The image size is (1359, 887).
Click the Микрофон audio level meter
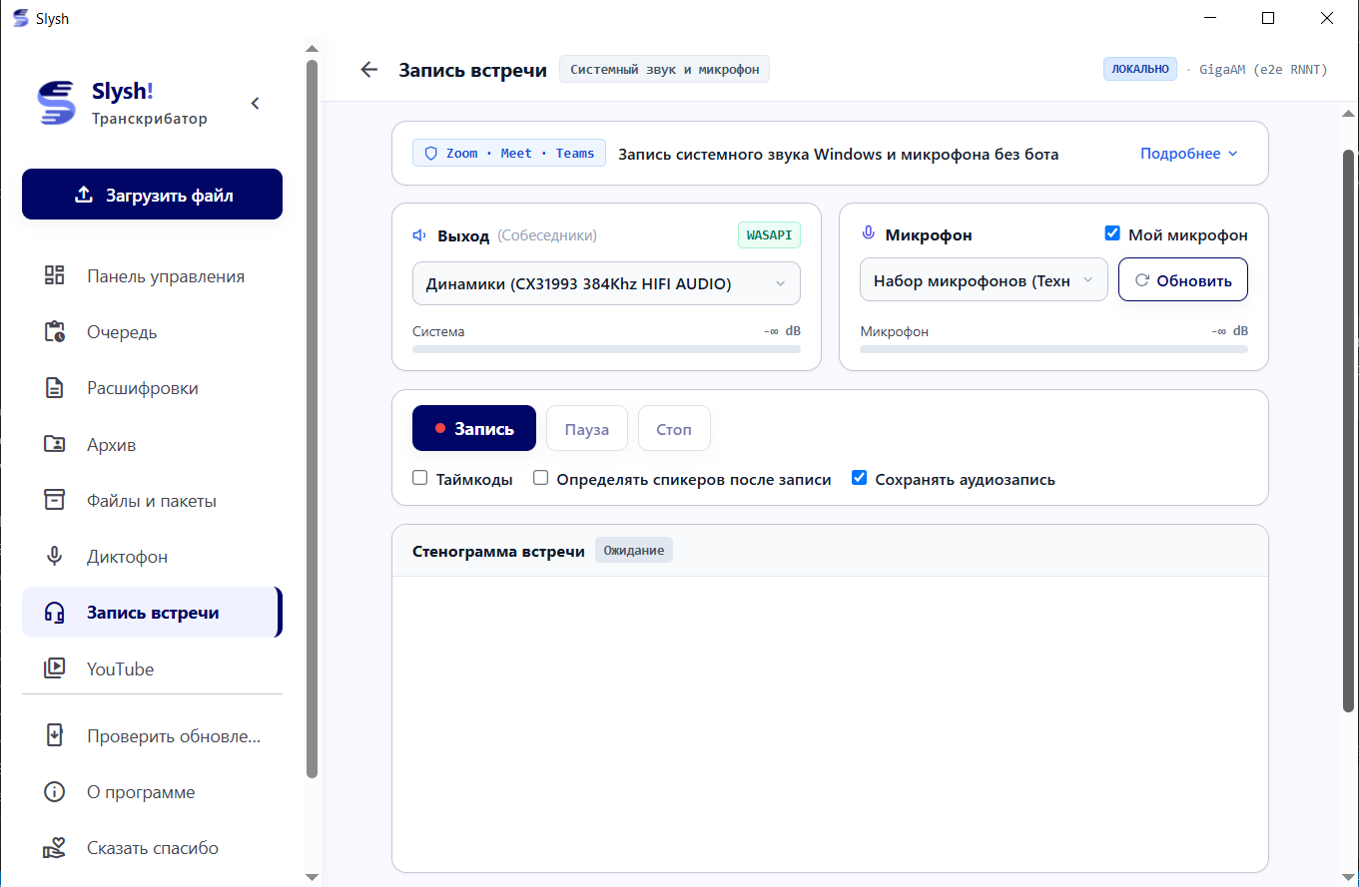(x=1053, y=349)
